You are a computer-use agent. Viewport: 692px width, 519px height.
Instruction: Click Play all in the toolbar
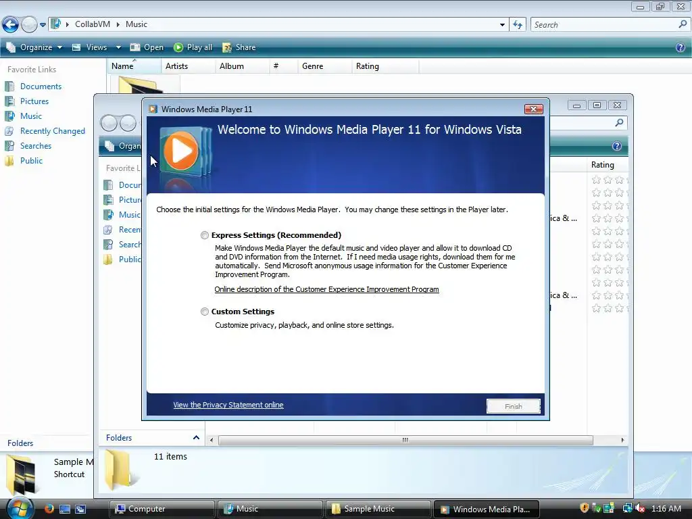[193, 47]
